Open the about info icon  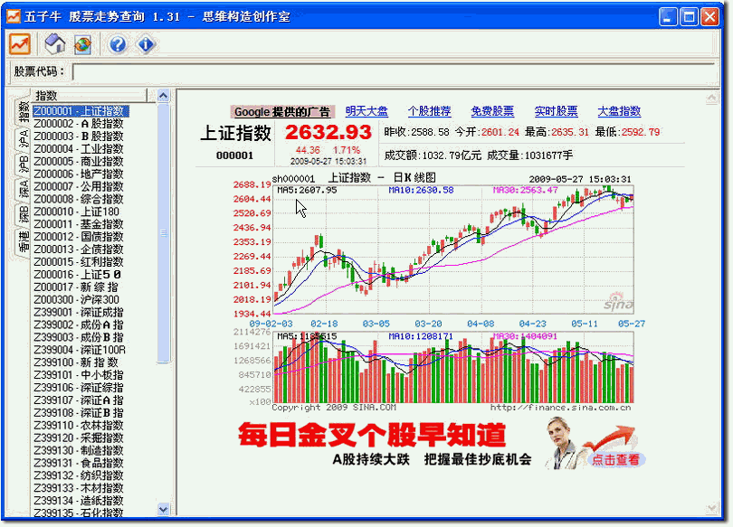point(146,45)
